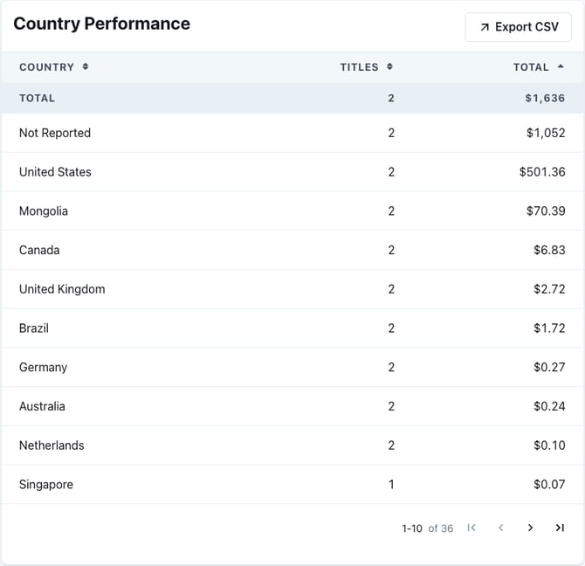Select the Singapore row label
Image resolution: width=585 pixels, height=566 pixels.
click(46, 485)
